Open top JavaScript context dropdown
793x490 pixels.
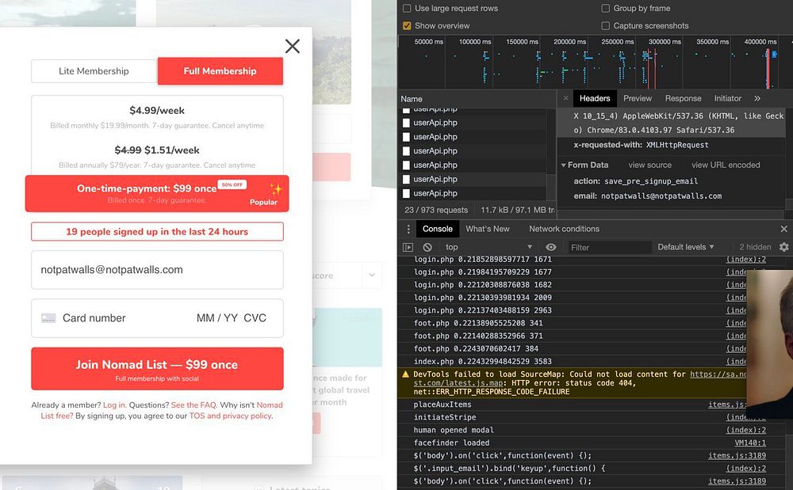488,247
